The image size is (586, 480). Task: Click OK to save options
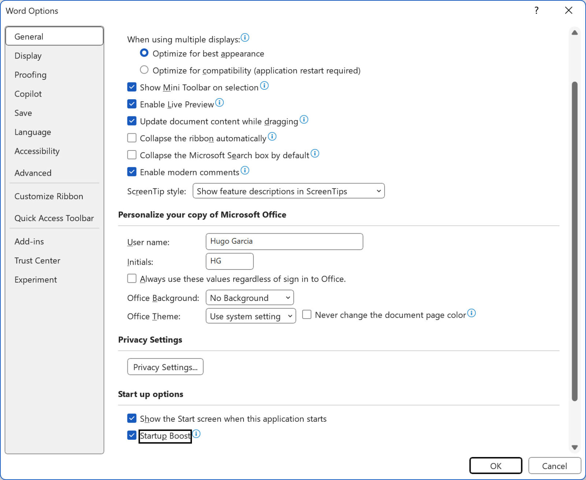tap(496, 466)
